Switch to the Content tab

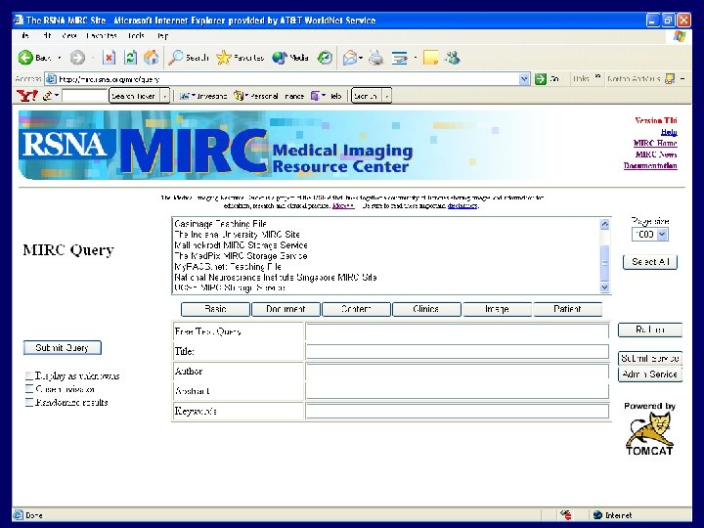(x=356, y=309)
